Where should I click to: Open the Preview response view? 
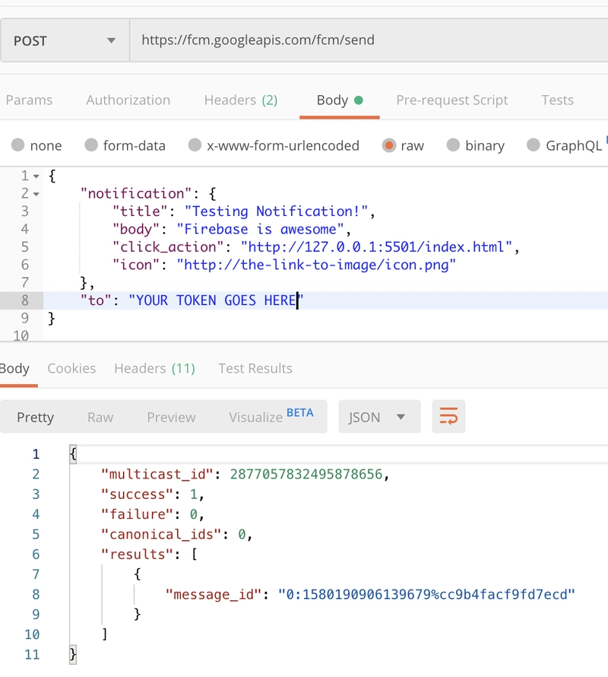coord(171,417)
